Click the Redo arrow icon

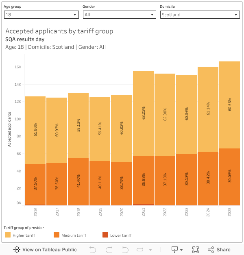(109, 250)
